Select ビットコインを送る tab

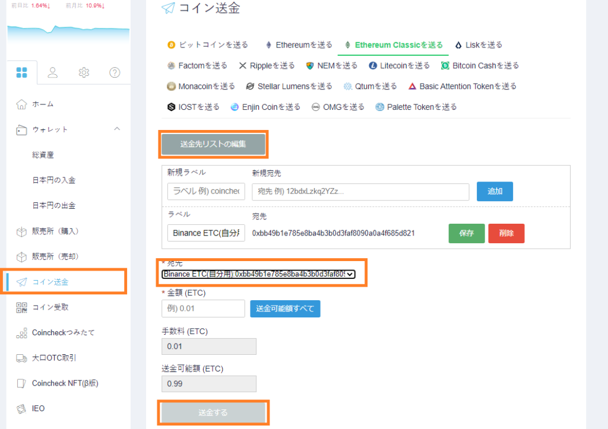click(x=207, y=45)
